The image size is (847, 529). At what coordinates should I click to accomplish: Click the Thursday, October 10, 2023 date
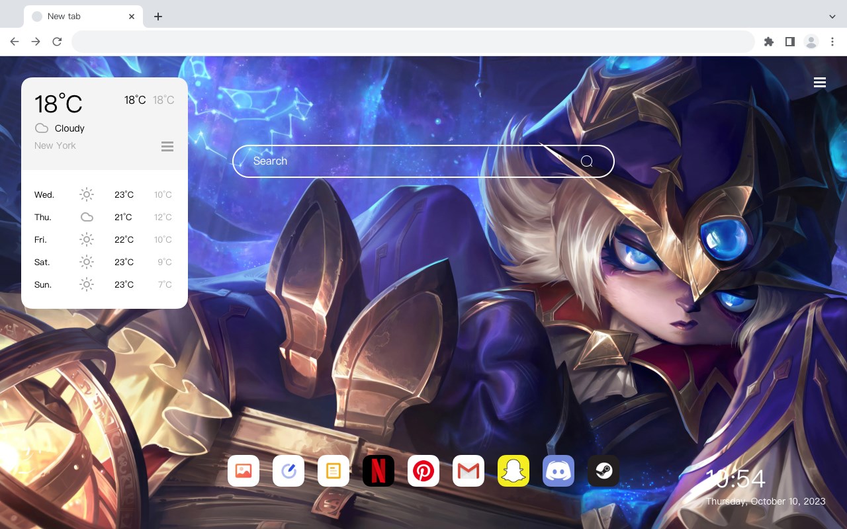click(x=766, y=501)
